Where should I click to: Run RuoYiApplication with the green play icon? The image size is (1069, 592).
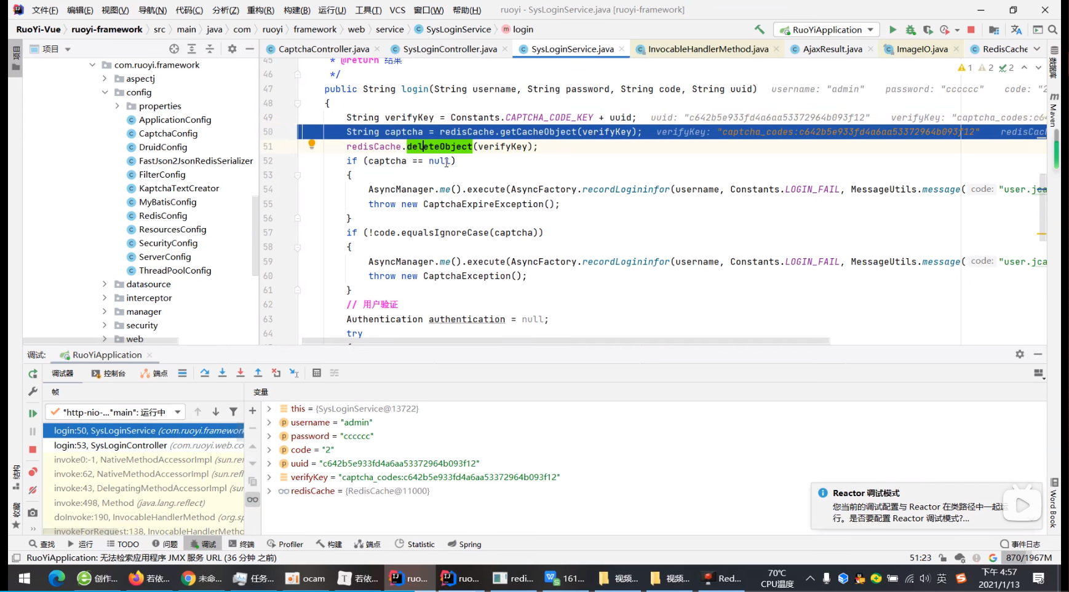(x=892, y=30)
